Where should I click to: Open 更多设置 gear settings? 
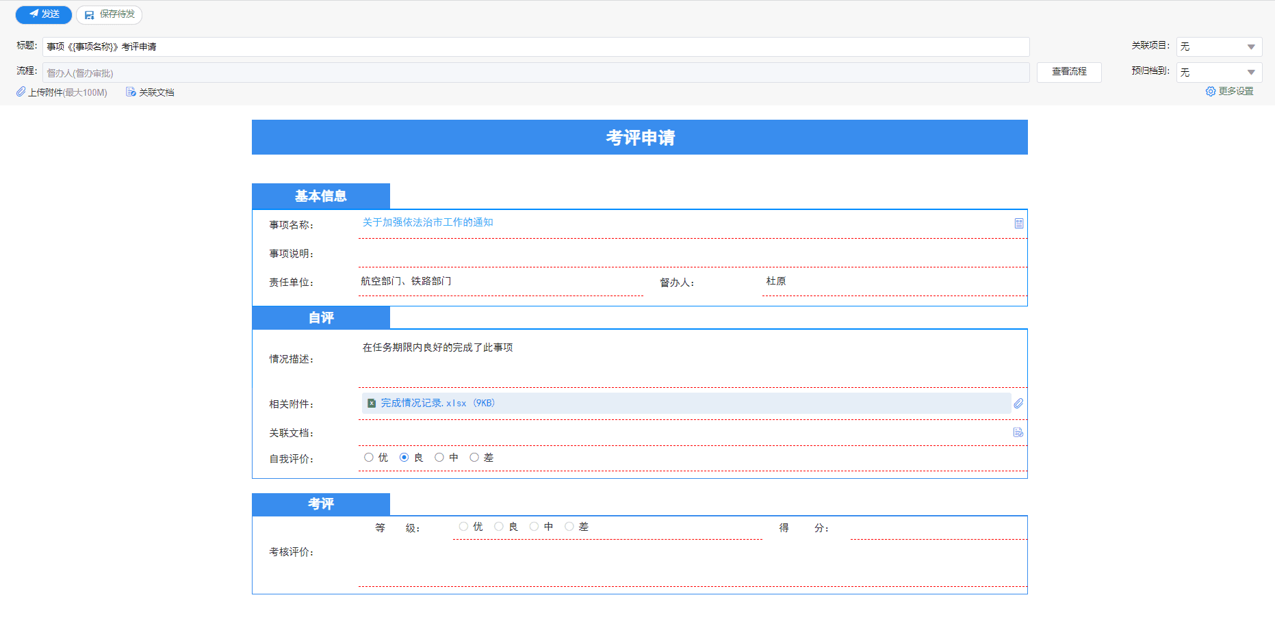tap(1230, 91)
